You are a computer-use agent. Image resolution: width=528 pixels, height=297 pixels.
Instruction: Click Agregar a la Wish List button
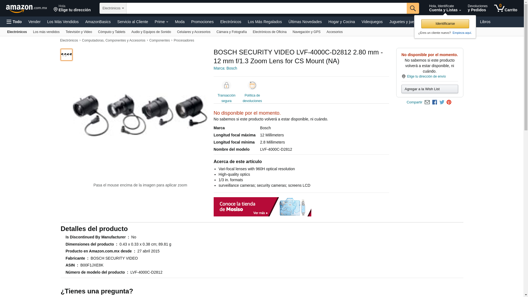coord(430,89)
